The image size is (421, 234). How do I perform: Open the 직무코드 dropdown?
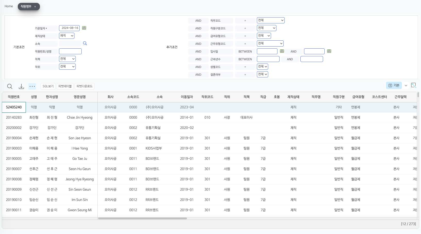[x=271, y=20]
